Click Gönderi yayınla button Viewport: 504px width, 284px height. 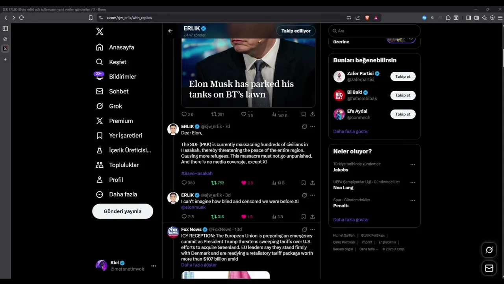[x=122, y=211]
